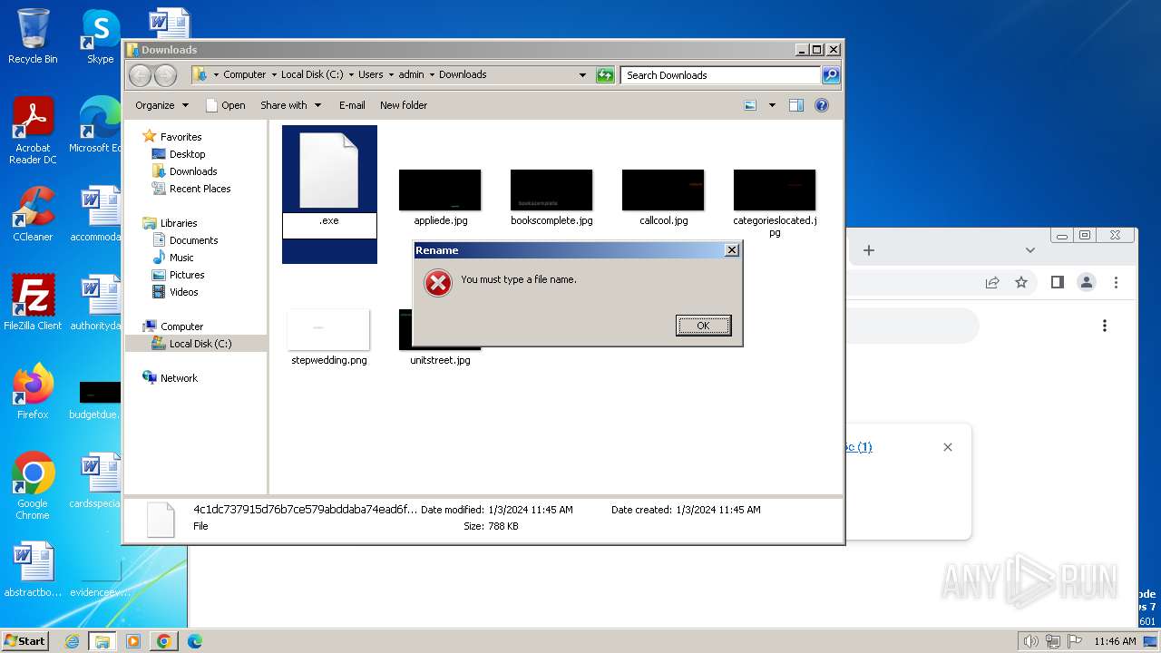Click Chrome taskbar icon
The image size is (1161, 653).
coord(163,641)
